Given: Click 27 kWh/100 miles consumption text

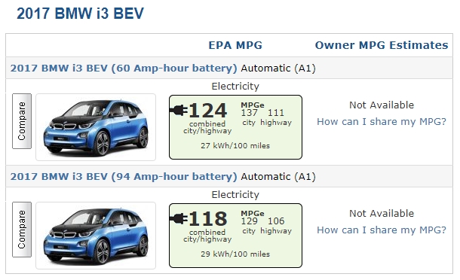Looking at the screenshot, I should [235, 145].
